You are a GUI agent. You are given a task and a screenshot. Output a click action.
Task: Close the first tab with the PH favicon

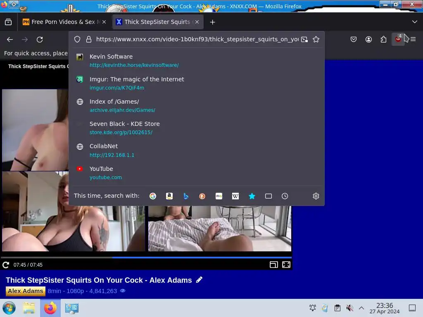pyautogui.click(x=104, y=22)
